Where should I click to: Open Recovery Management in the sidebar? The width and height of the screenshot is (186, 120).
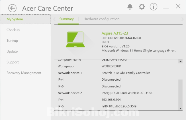[x=24, y=73]
